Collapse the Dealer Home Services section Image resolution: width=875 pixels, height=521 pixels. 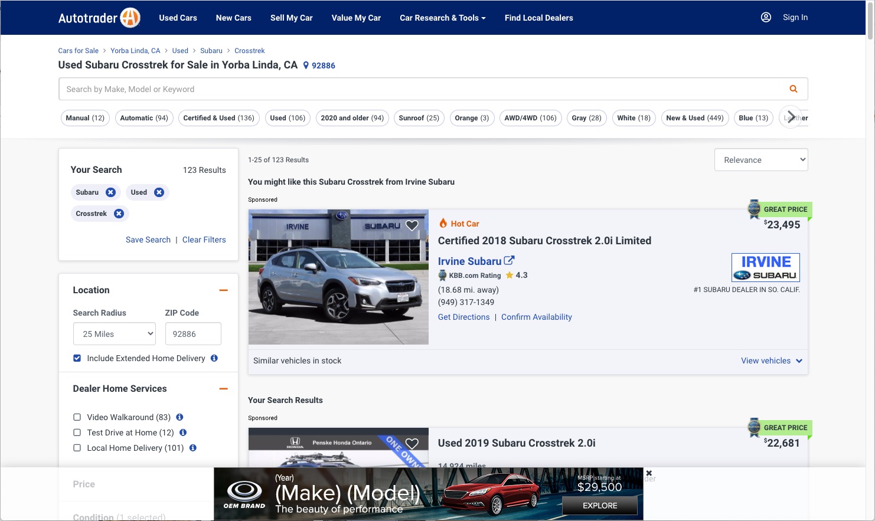pyautogui.click(x=223, y=389)
